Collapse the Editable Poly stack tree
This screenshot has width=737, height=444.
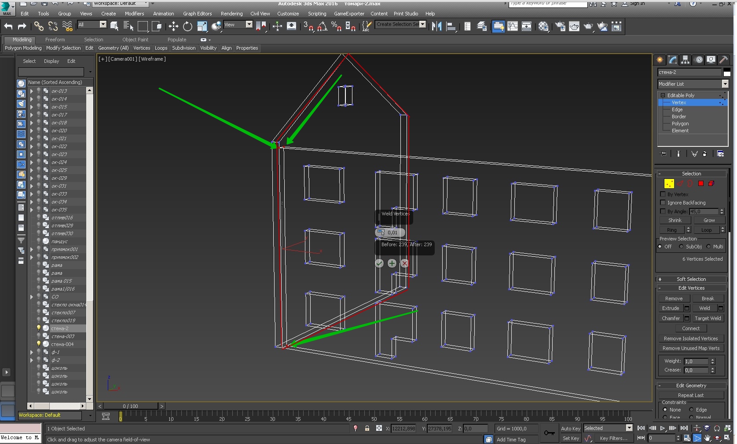(x=663, y=95)
